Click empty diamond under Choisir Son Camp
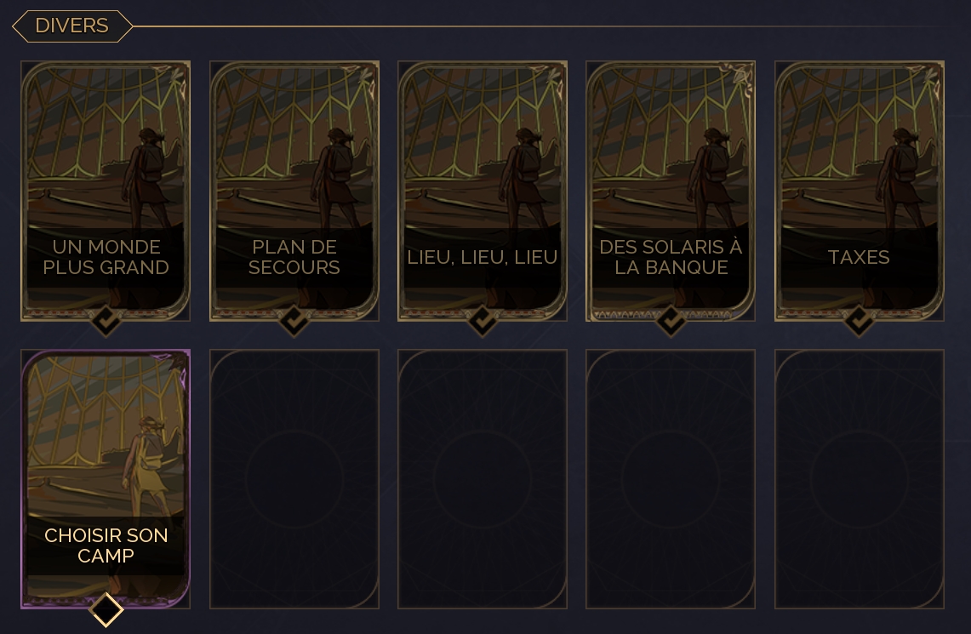 pos(106,610)
